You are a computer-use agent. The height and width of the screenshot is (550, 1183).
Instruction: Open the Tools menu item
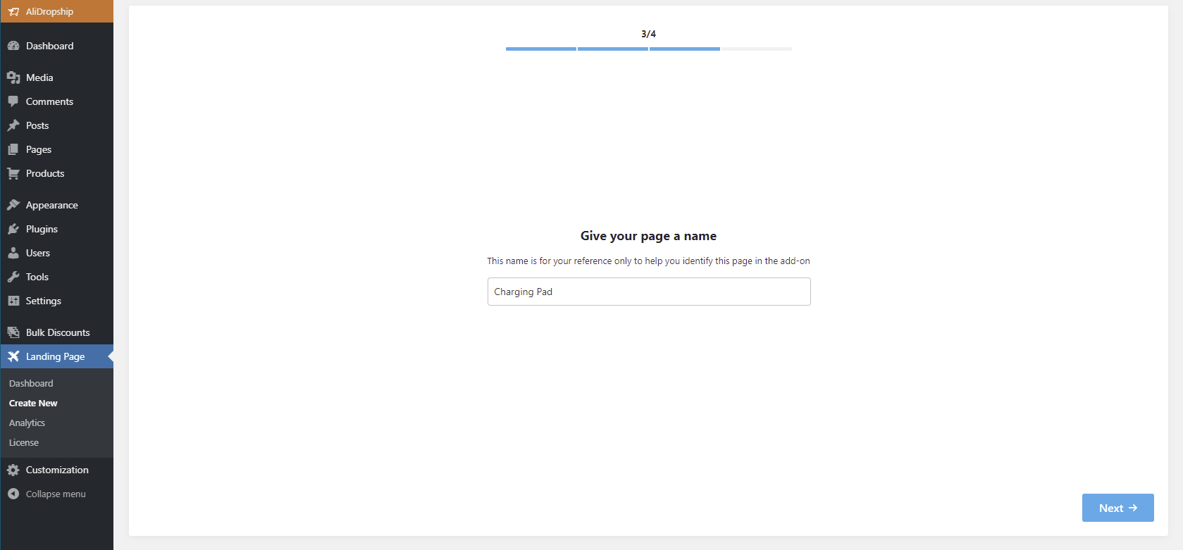37,277
